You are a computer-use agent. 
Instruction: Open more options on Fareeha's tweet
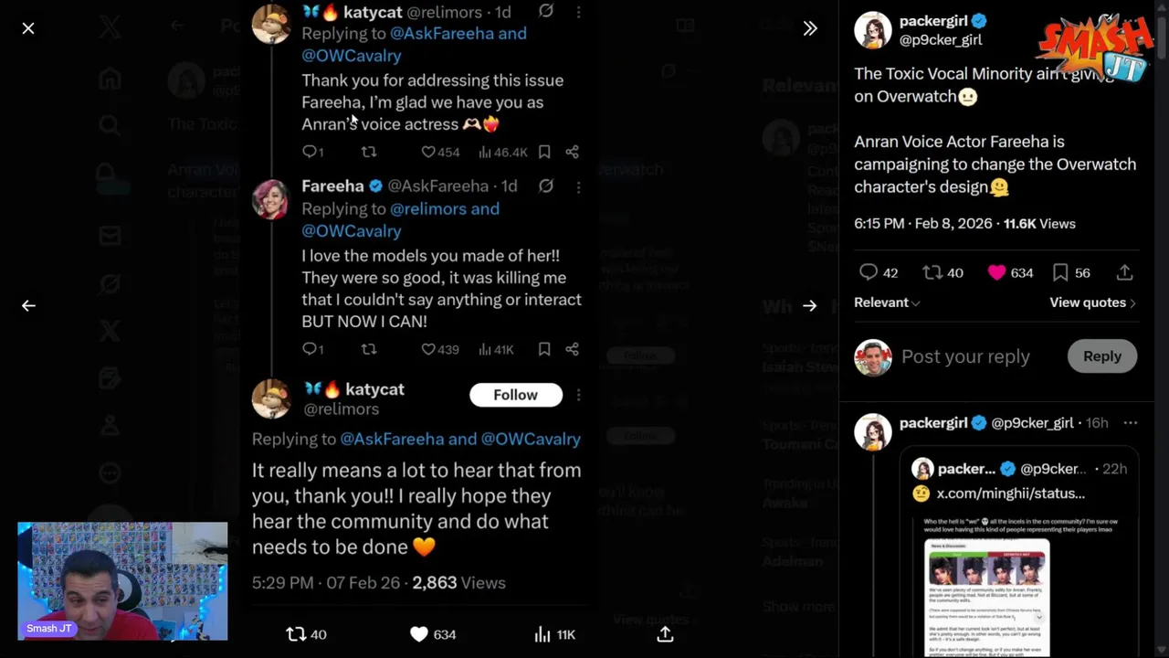click(x=578, y=186)
